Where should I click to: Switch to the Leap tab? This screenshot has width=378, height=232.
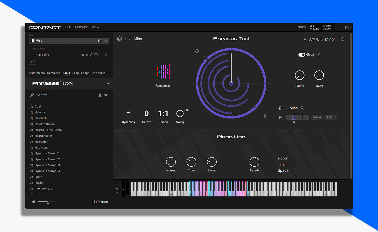tap(76, 73)
